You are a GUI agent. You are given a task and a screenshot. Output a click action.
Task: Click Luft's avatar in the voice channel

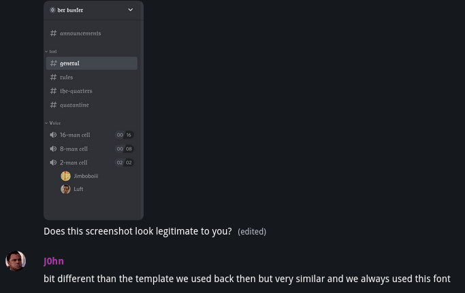point(65,189)
